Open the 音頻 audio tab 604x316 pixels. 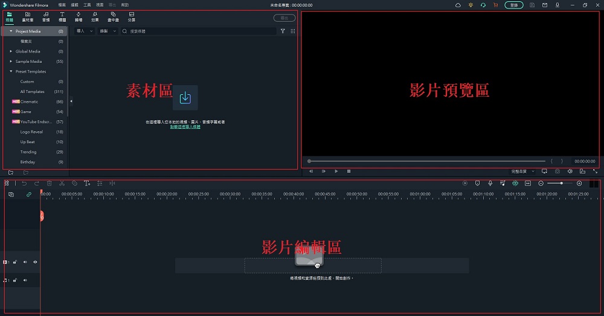coord(46,16)
